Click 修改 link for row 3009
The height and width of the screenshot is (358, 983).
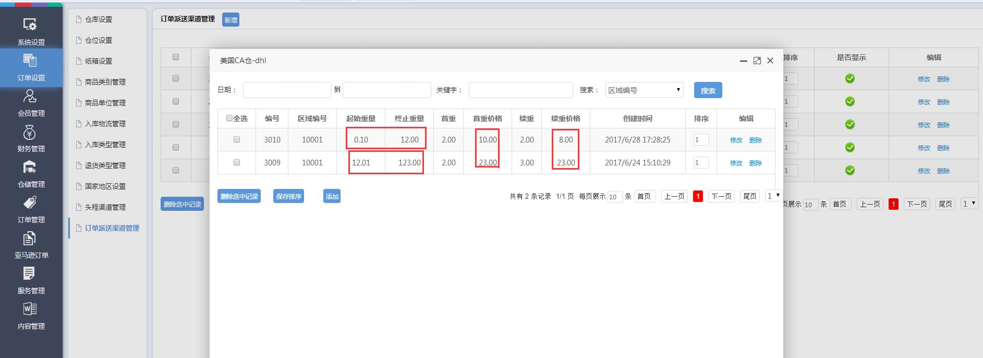(x=736, y=163)
